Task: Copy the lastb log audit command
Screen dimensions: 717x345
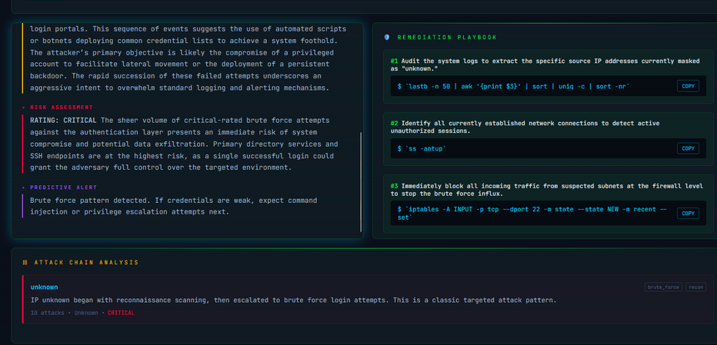Action: [x=688, y=86]
